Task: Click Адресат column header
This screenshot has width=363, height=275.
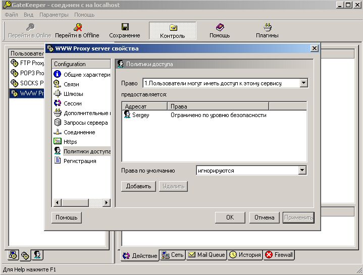Action: (x=144, y=106)
